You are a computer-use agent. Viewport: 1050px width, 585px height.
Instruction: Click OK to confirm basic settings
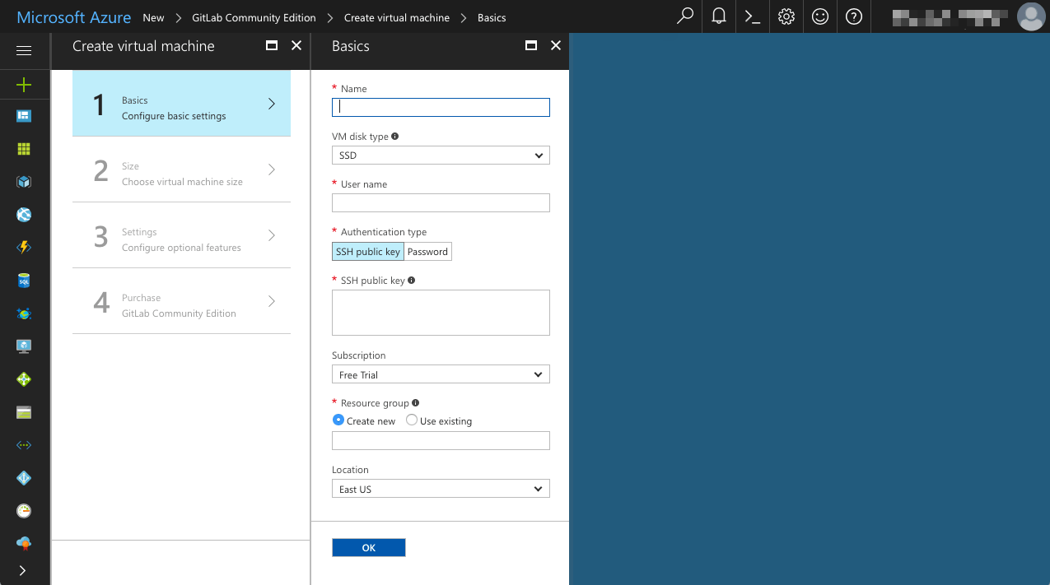pos(368,547)
